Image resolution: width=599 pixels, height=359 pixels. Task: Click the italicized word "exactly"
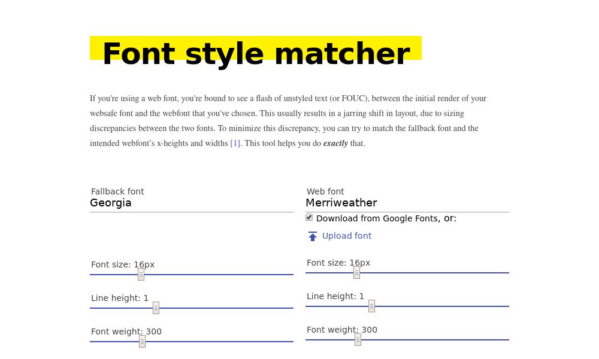(335, 143)
